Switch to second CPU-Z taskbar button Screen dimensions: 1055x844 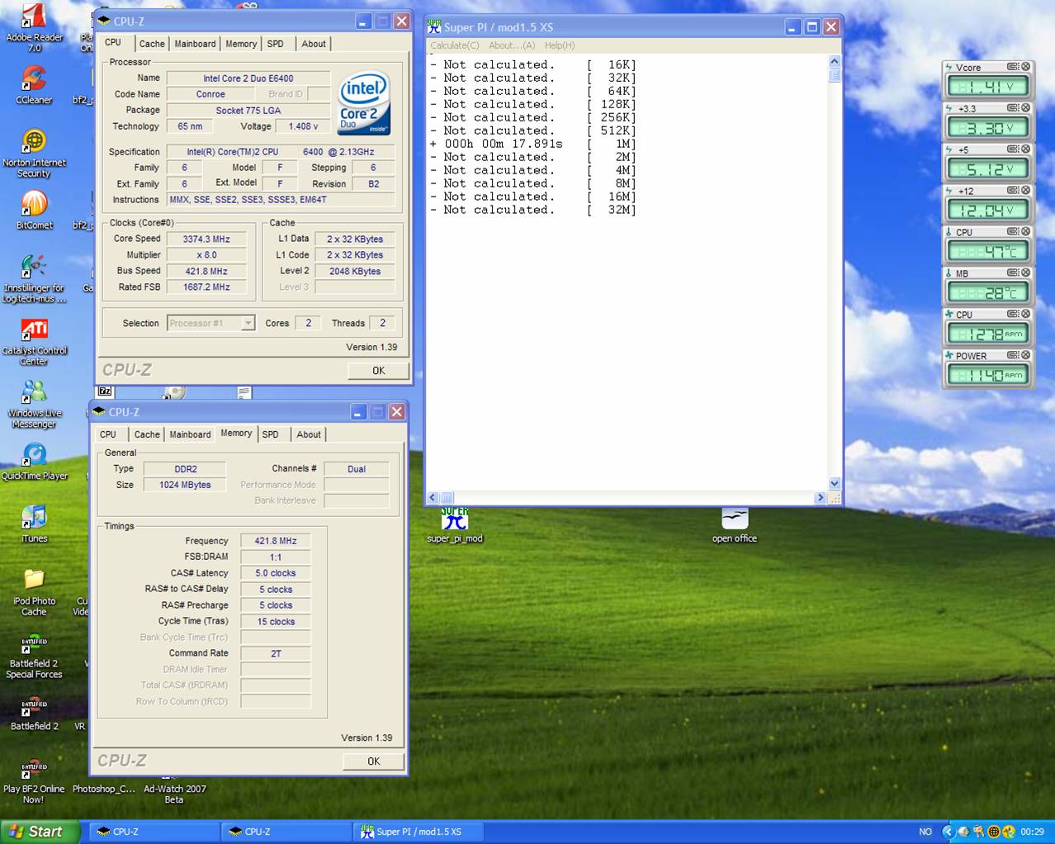tap(285, 832)
